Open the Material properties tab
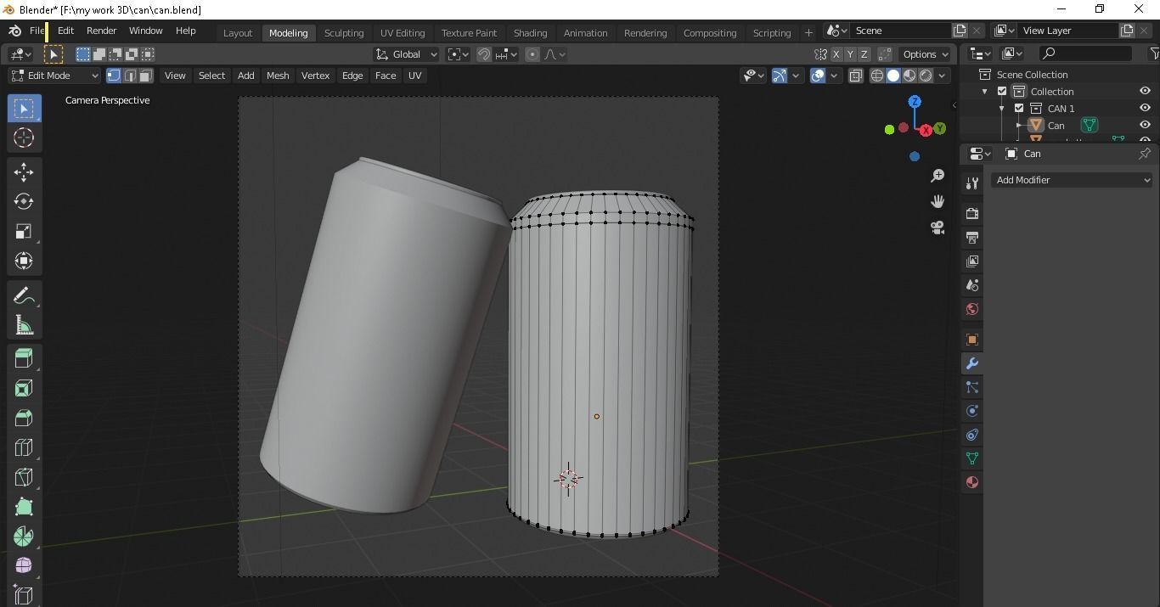The width and height of the screenshot is (1160, 607). [x=972, y=482]
